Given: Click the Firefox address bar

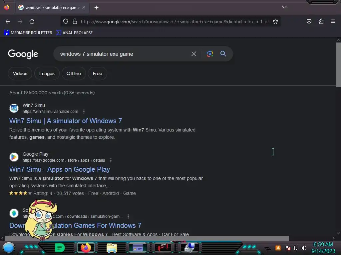Looking at the screenshot, I should pos(175,22).
